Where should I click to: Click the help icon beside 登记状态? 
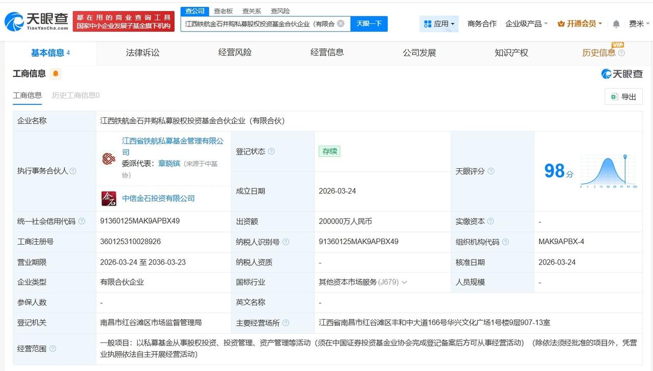[x=271, y=151]
